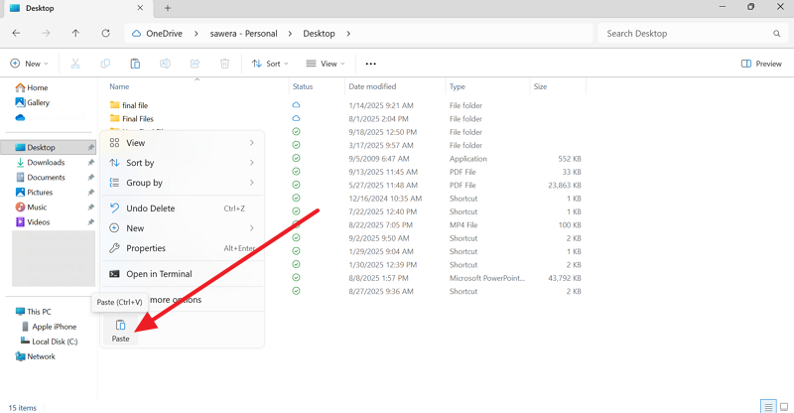The width and height of the screenshot is (794, 413).
Task: Click the OneDrive breadcrumb in address bar
Action: point(171,33)
